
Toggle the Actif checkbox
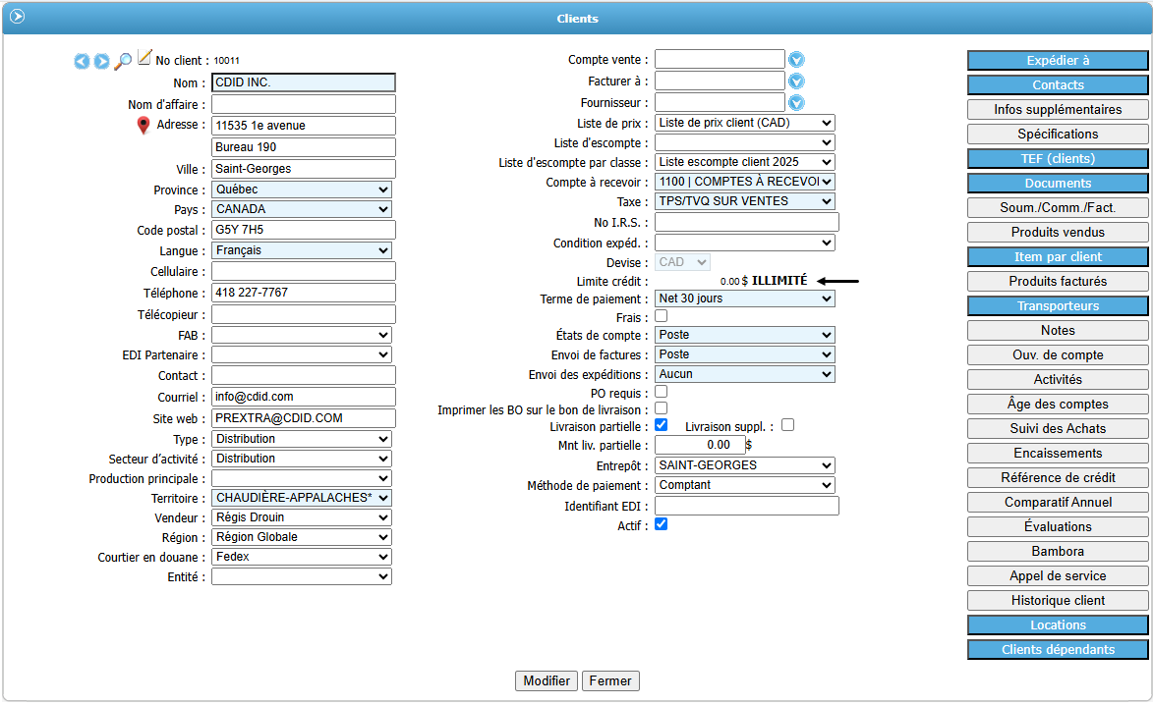(x=662, y=524)
